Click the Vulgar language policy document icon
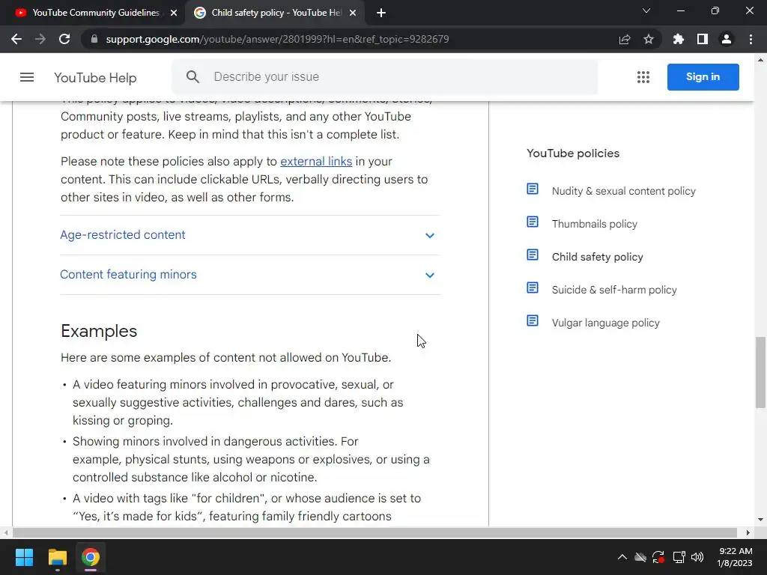The height and width of the screenshot is (575, 767). 533,320
